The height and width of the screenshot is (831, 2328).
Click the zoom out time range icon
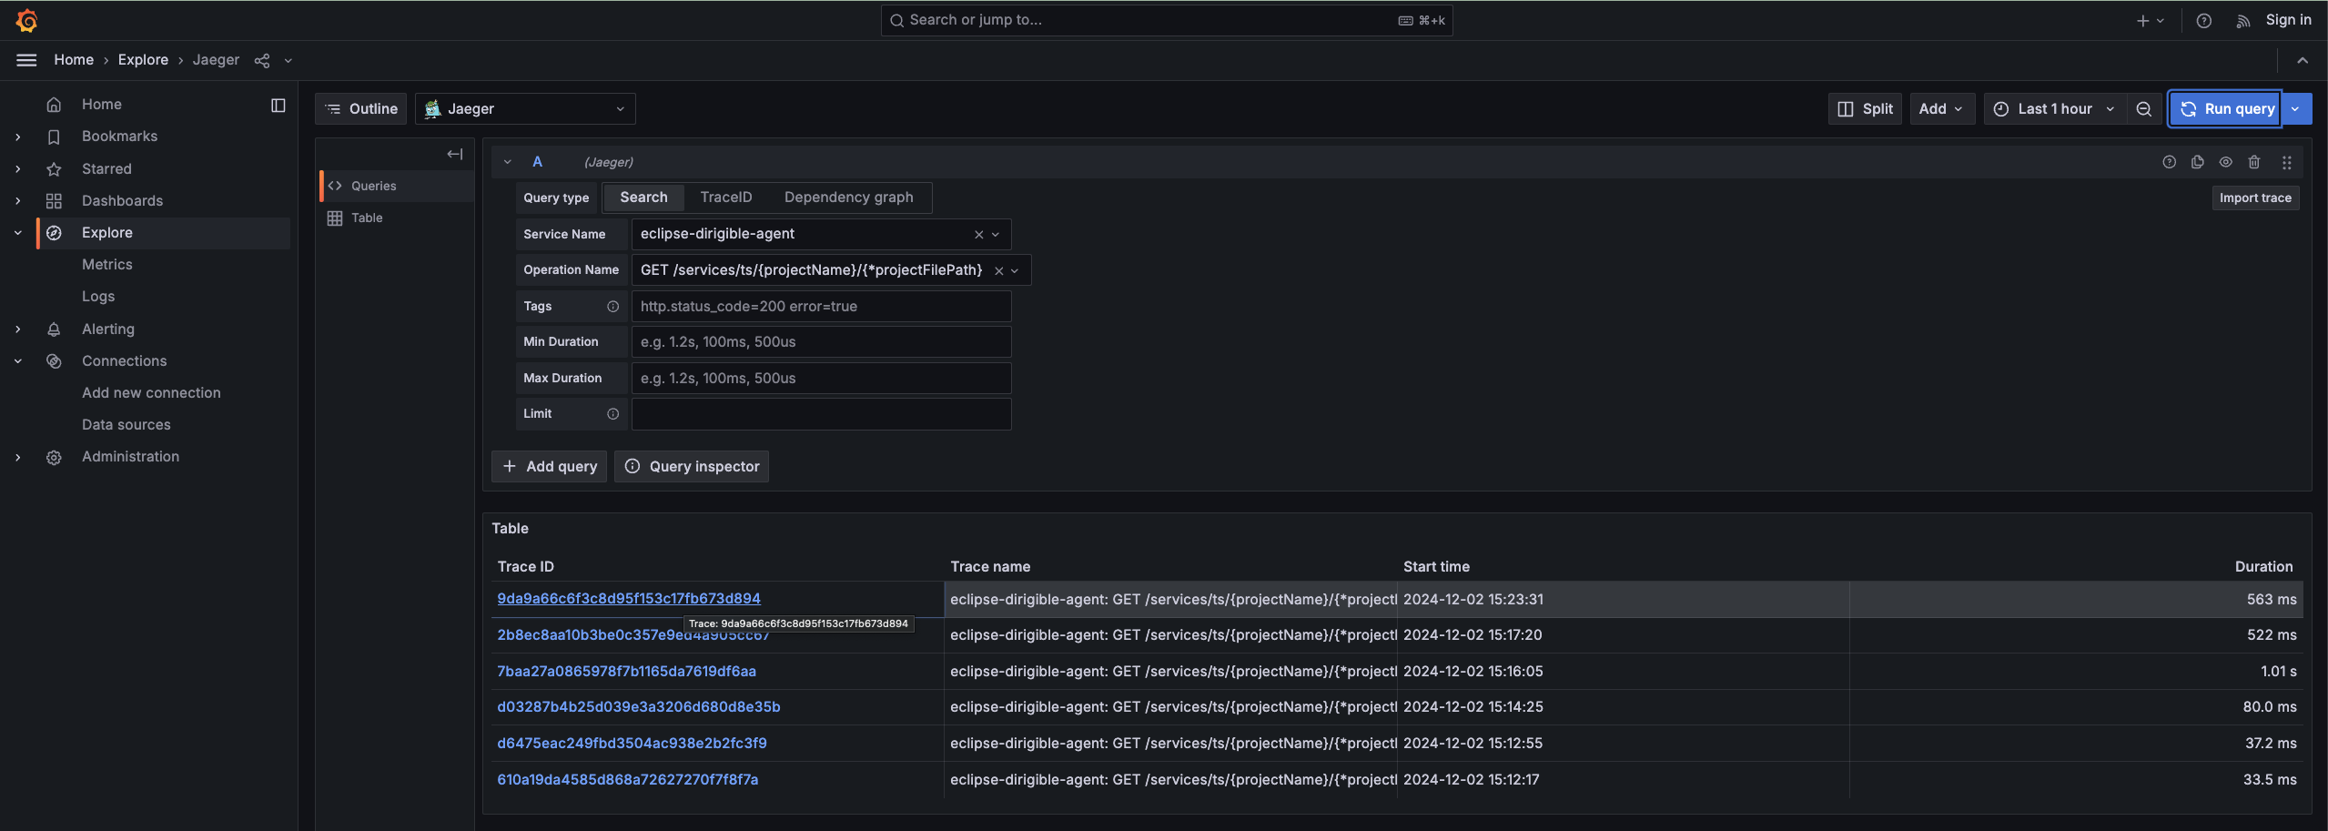point(2144,109)
